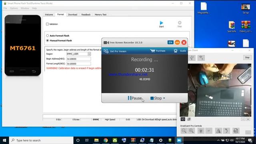The image size is (256, 144).
Task: Open the WinRAR icon on the taskbar
Action: (133, 140)
